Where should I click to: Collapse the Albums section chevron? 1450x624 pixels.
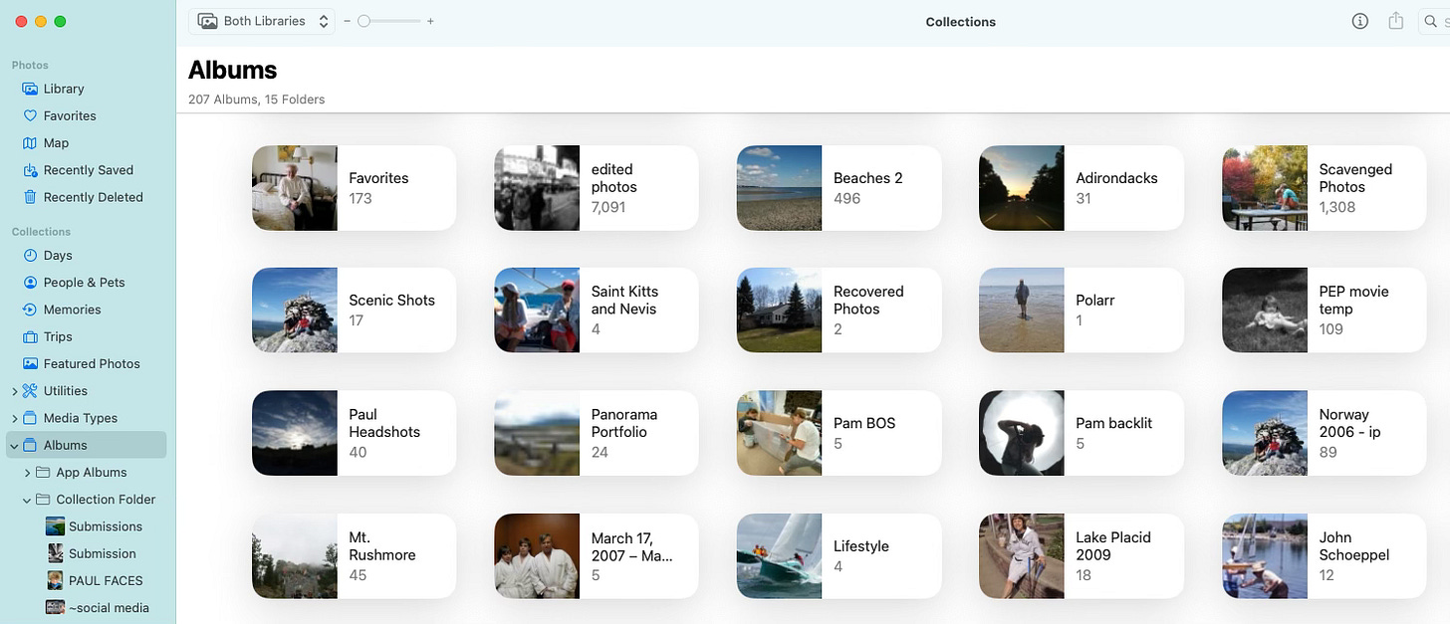point(14,445)
